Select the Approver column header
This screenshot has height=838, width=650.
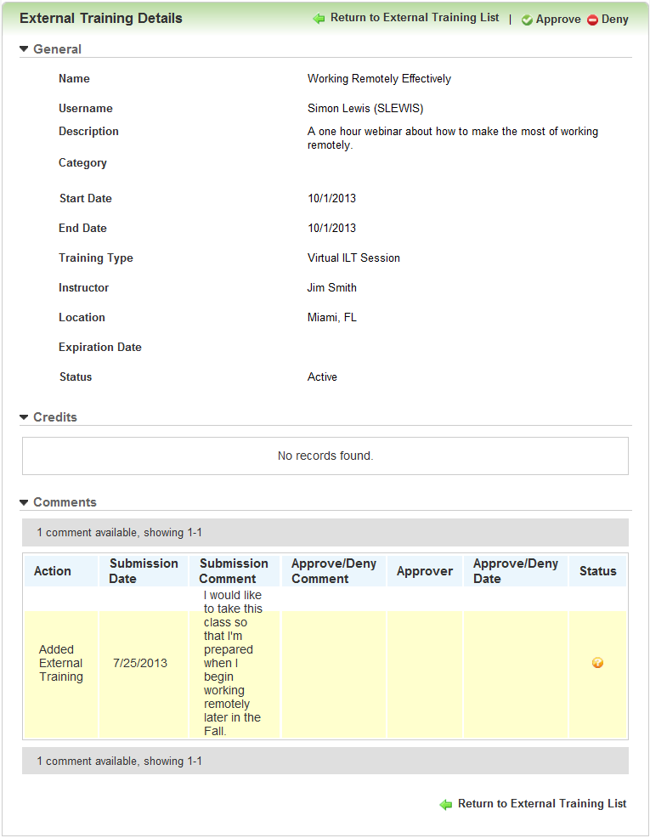[x=424, y=571]
